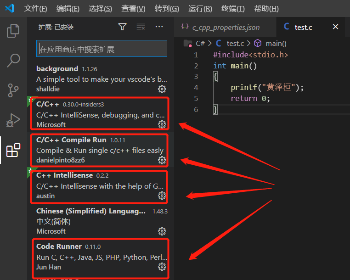Open settings gear for background extension
The image size is (350, 280).
tap(162, 89)
